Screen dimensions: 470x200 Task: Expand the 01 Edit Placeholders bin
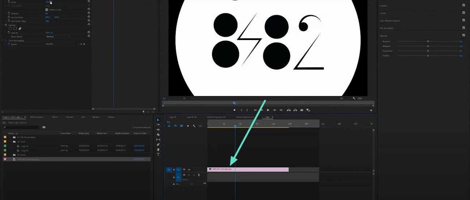click(10, 137)
